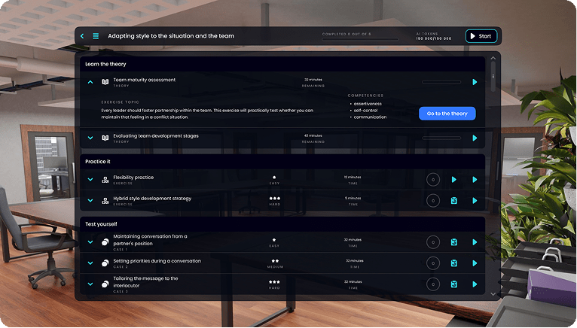Click the Go to the theory button
577x328 pixels.
pyautogui.click(x=447, y=114)
